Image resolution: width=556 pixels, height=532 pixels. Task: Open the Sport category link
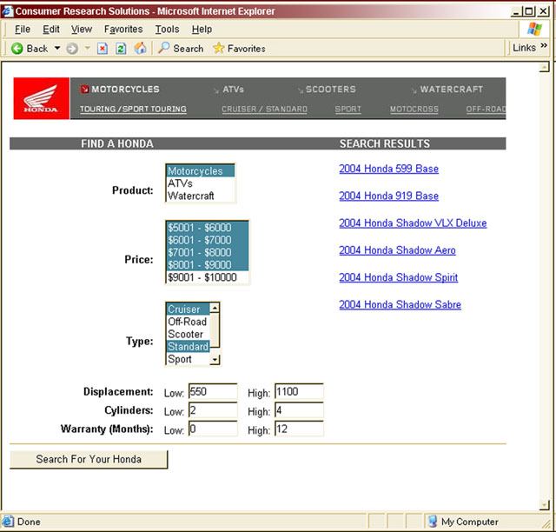point(347,109)
